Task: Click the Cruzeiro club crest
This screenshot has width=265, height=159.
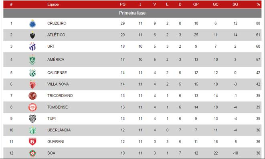Action: pyautogui.click(x=32, y=24)
